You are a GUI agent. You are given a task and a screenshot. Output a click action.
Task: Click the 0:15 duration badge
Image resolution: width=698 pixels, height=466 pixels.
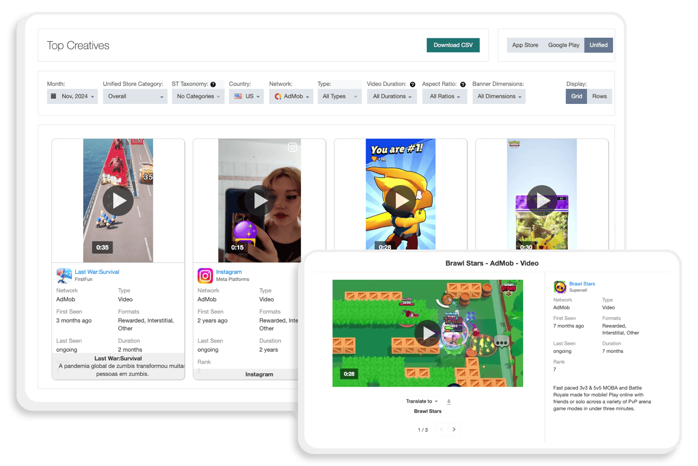[x=237, y=247]
